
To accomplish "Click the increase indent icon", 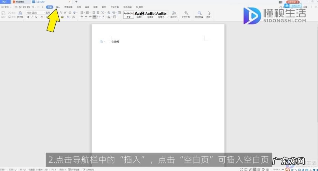I will (x=98, y=13).
